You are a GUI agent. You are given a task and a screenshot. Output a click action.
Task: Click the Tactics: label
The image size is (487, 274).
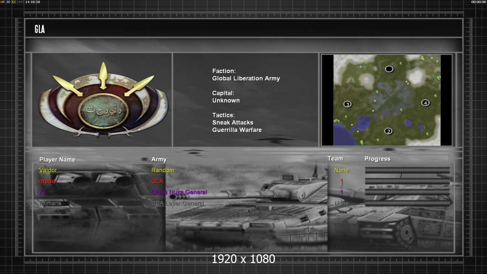point(223,115)
